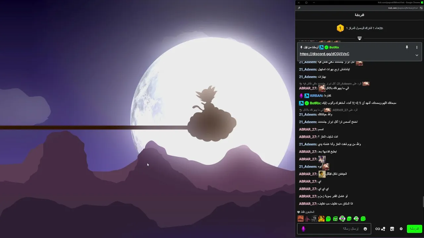Open site settings icon beside kick.com URL
This screenshot has height=238, width=424.
point(422,8)
